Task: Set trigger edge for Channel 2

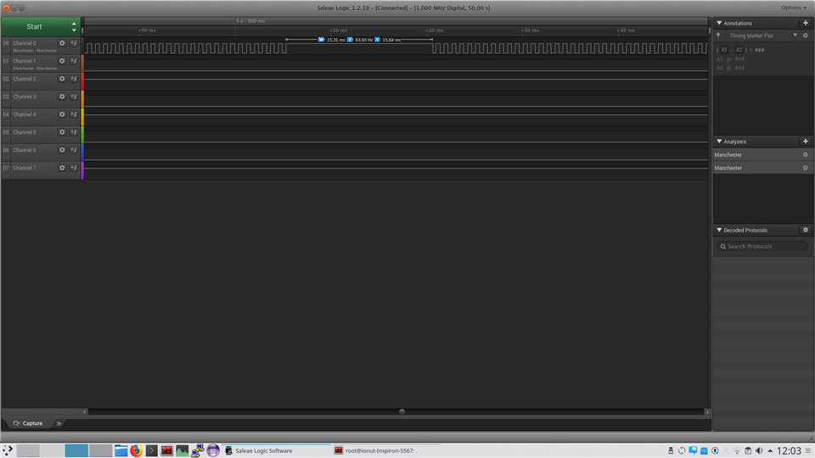Action: click(x=74, y=79)
